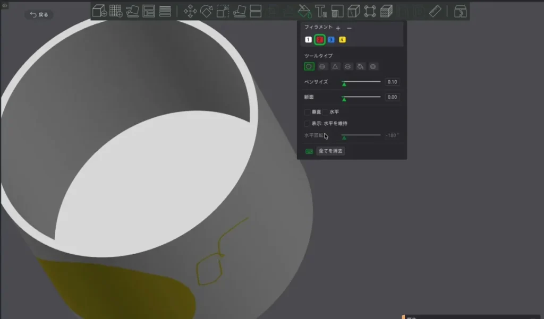This screenshot has width=544, height=319.
Task: Select yellow filament swatch 4
Action: [x=342, y=39]
